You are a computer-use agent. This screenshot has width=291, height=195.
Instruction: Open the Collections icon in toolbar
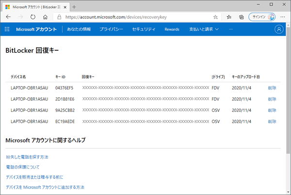[x=241, y=17]
